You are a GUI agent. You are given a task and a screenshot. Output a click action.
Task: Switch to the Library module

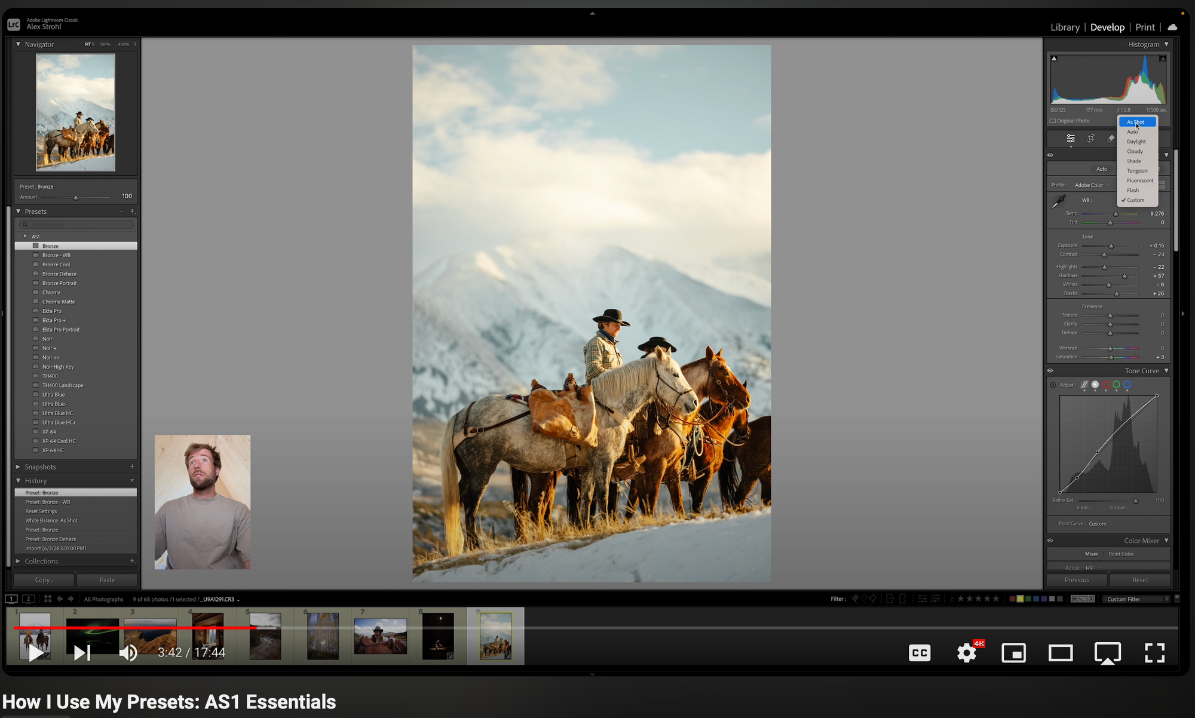[x=1065, y=27]
